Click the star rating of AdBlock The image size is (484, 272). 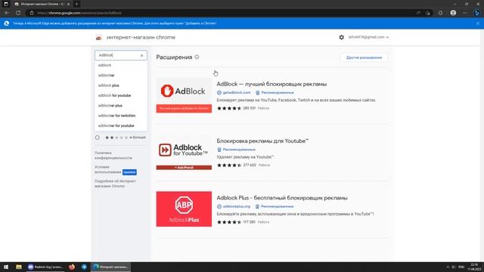(x=229, y=108)
